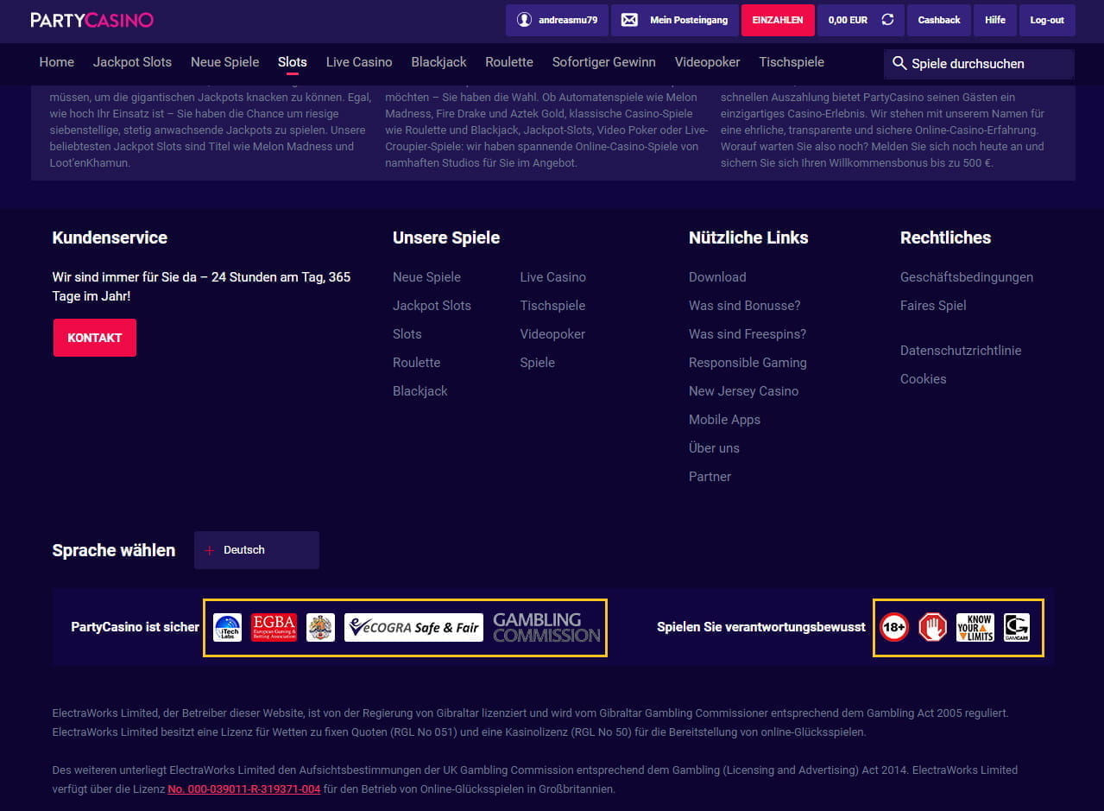Click the red stop-hand icon
The width and height of the screenshot is (1104, 811).
coord(933,627)
